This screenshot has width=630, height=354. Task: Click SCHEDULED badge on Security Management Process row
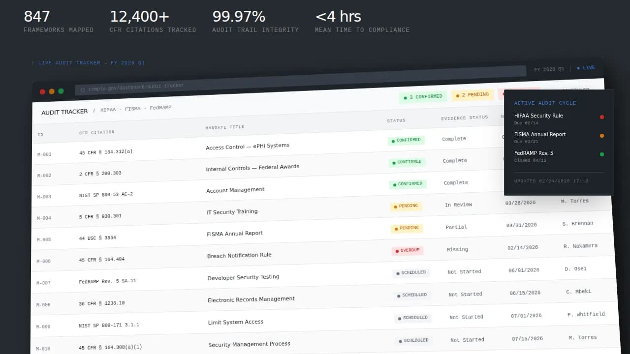pyautogui.click(x=414, y=341)
